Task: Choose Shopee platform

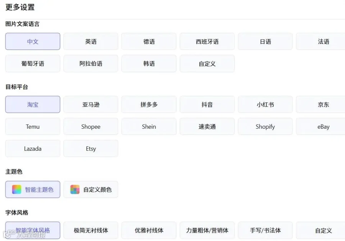Action: click(x=91, y=126)
